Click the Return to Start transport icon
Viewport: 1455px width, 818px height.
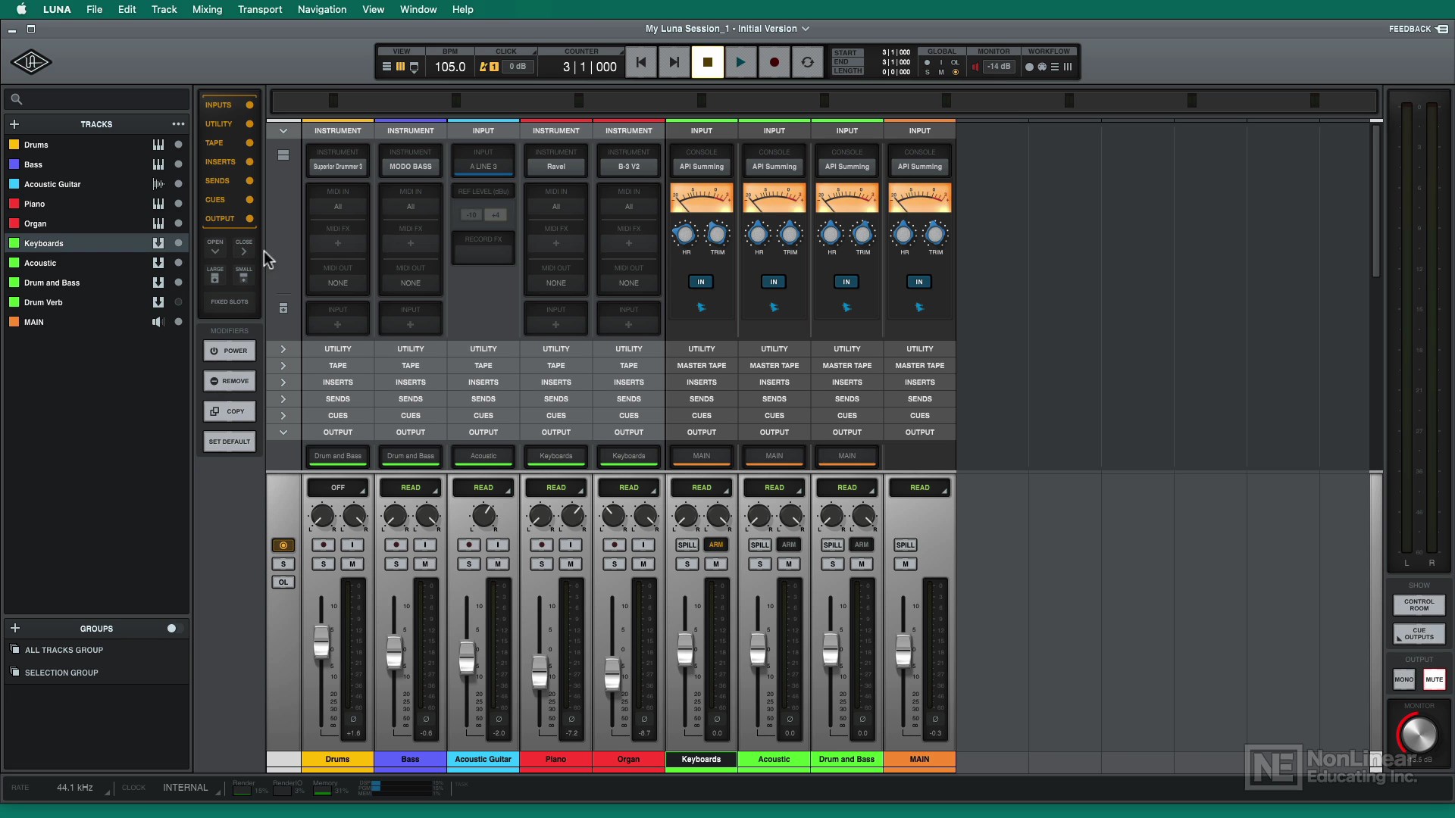tap(640, 62)
